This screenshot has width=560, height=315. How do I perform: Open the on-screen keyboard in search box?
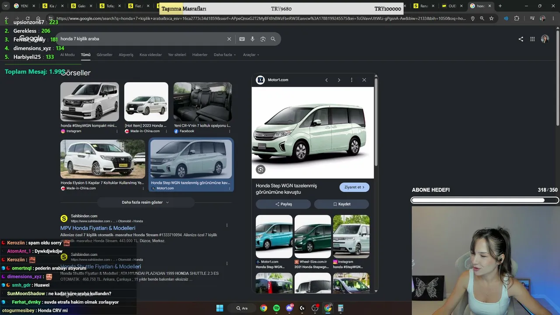[x=242, y=39]
